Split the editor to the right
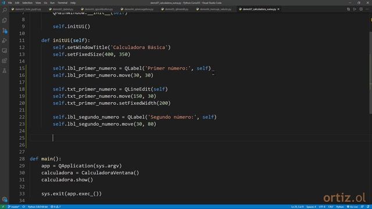372x209 pixels. 361,9
